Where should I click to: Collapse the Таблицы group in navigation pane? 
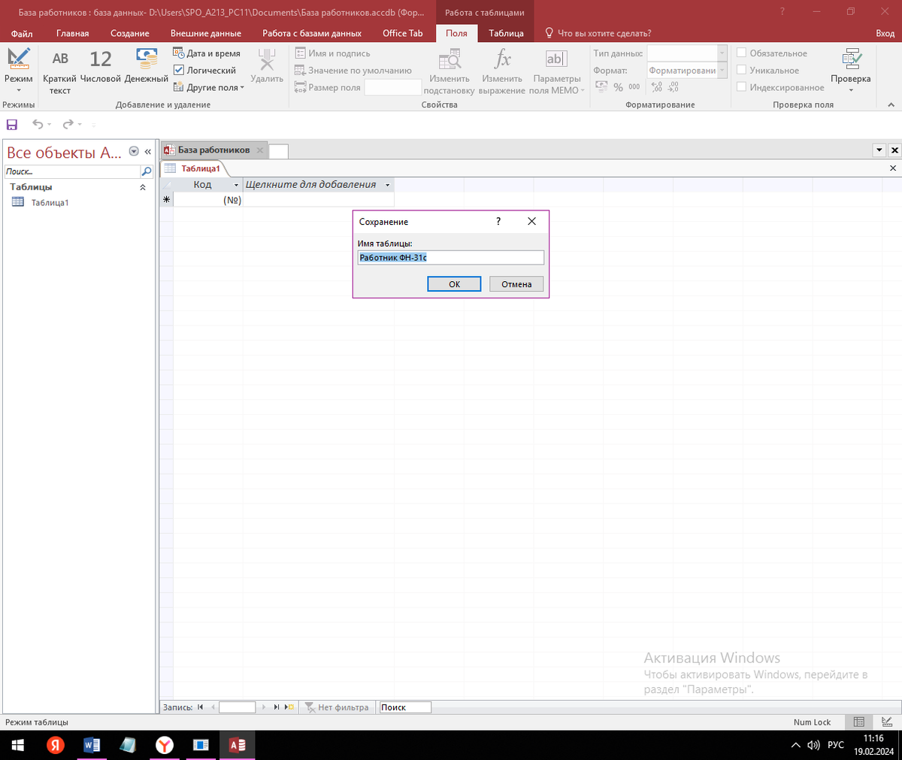143,187
